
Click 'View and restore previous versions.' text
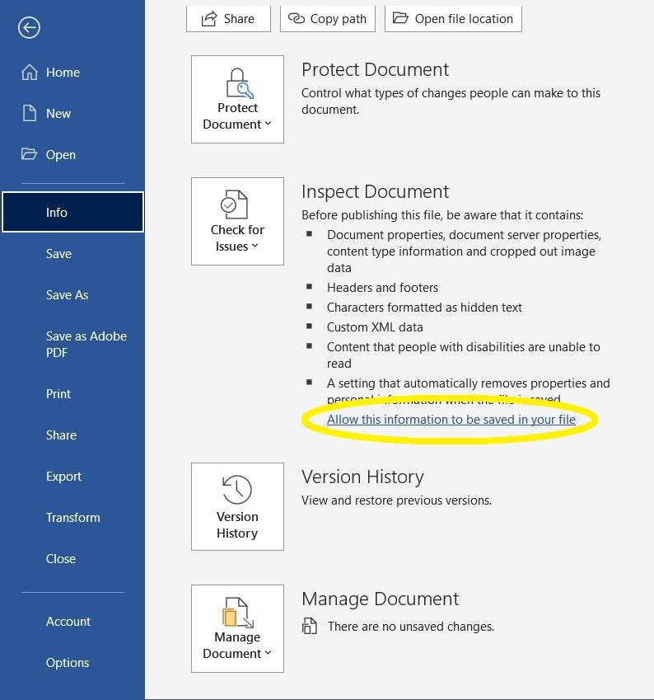(x=396, y=500)
